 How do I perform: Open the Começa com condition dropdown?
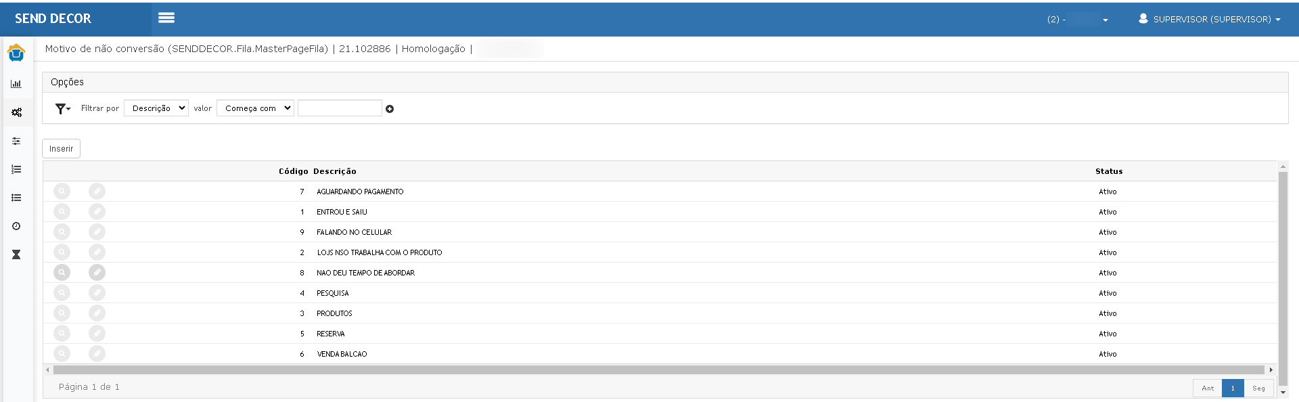click(255, 108)
